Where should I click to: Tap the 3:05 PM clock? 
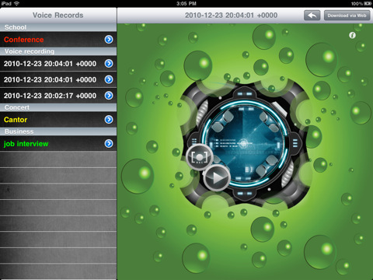tap(186, 4)
